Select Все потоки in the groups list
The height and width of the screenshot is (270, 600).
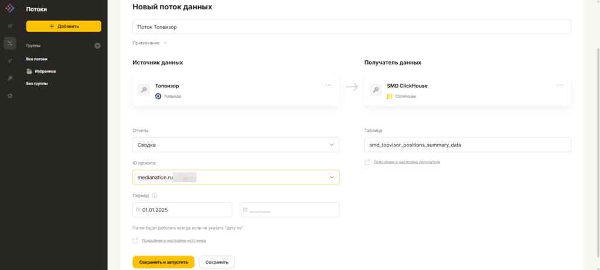(37, 59)
